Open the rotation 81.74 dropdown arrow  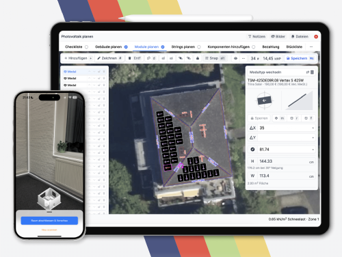(x=313, y=150)
